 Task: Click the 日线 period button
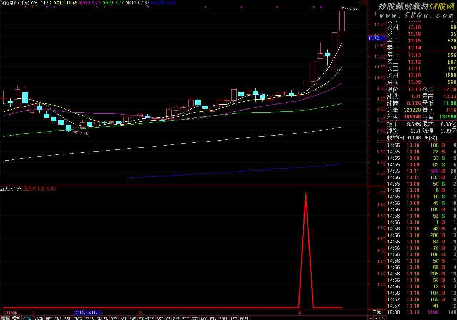pos(377,313)
